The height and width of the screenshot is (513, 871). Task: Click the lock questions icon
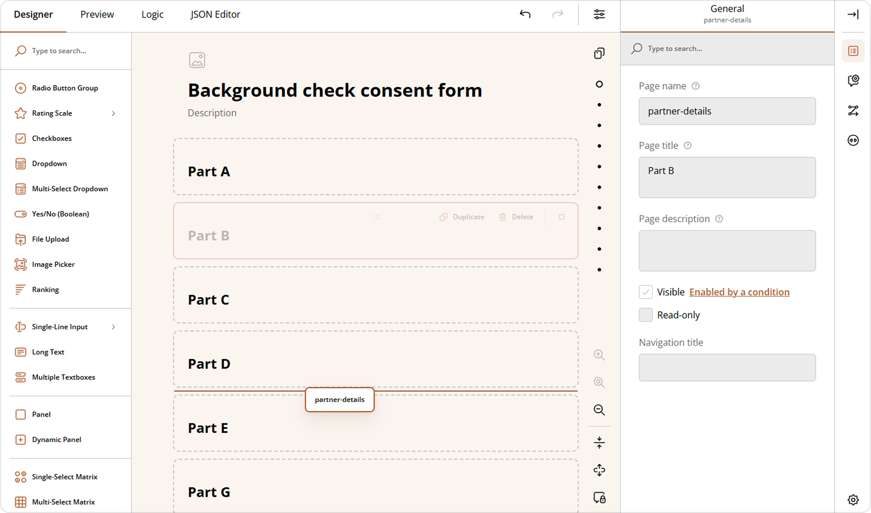pos(599,497)
